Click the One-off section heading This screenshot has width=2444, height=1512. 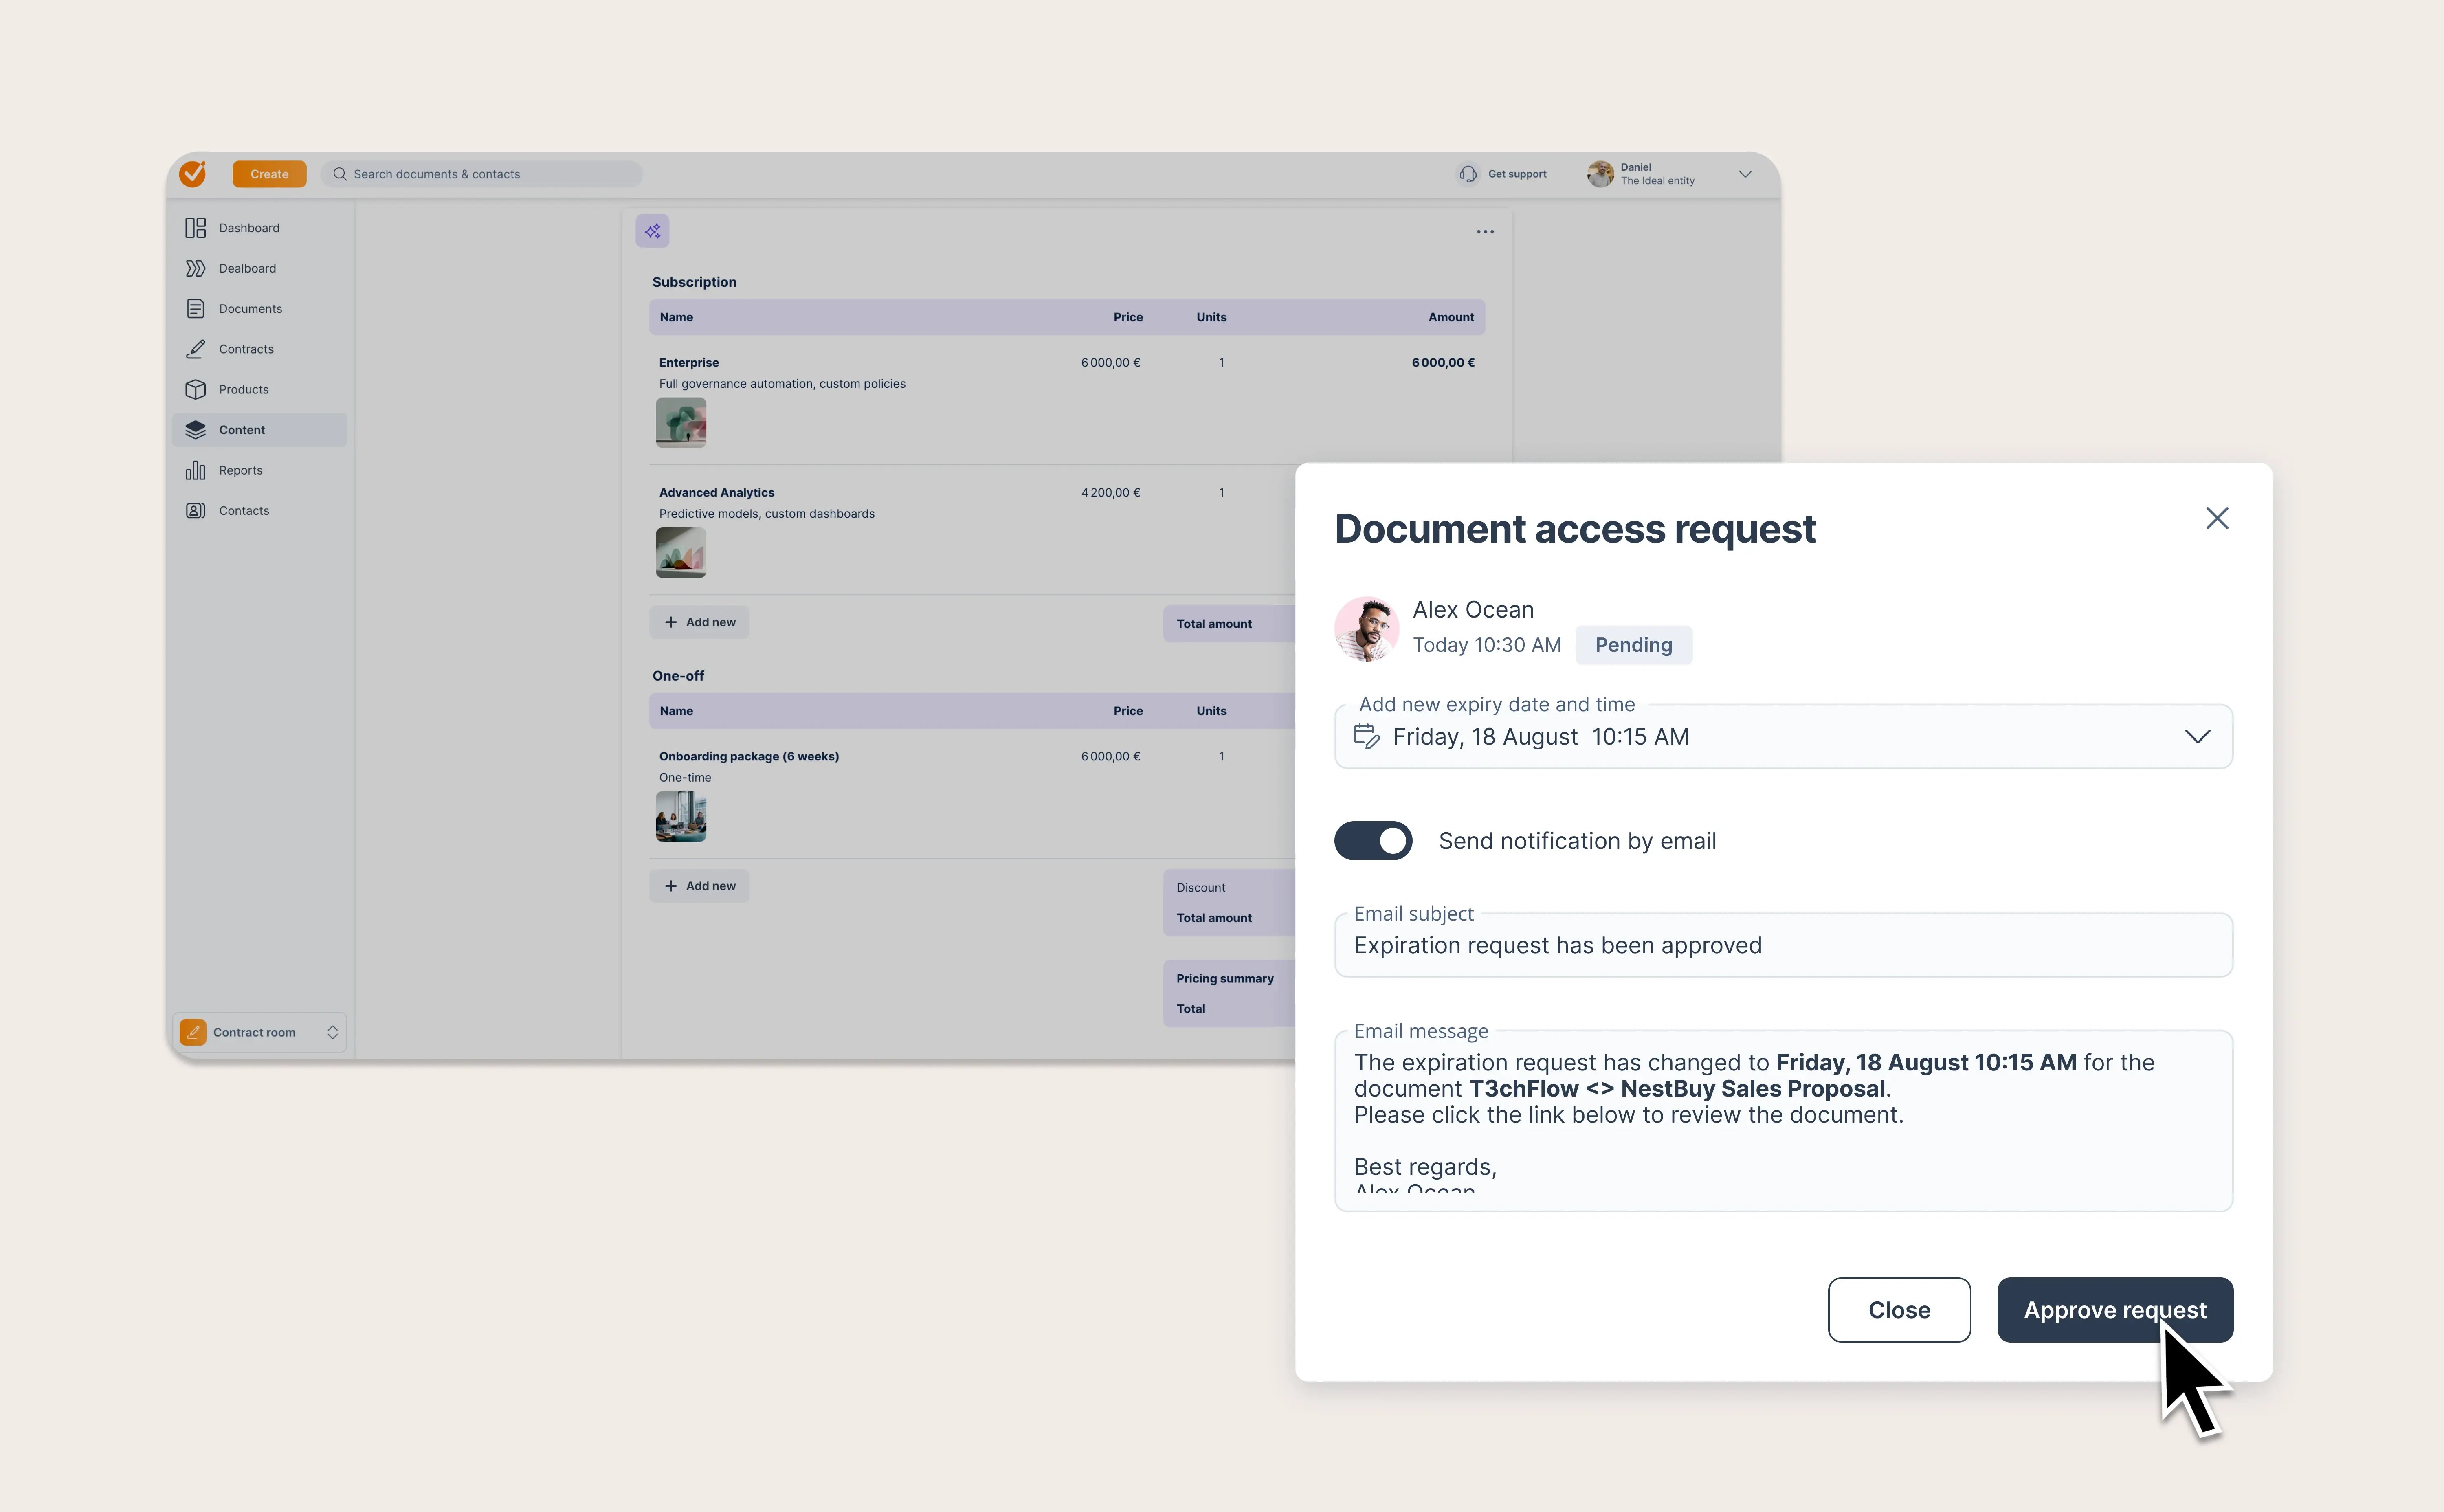coord(678,676)
